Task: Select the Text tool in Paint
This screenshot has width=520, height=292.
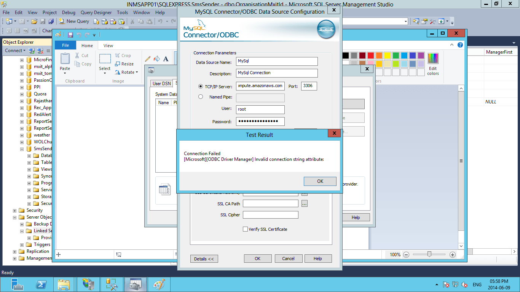Action: (166, 59)
